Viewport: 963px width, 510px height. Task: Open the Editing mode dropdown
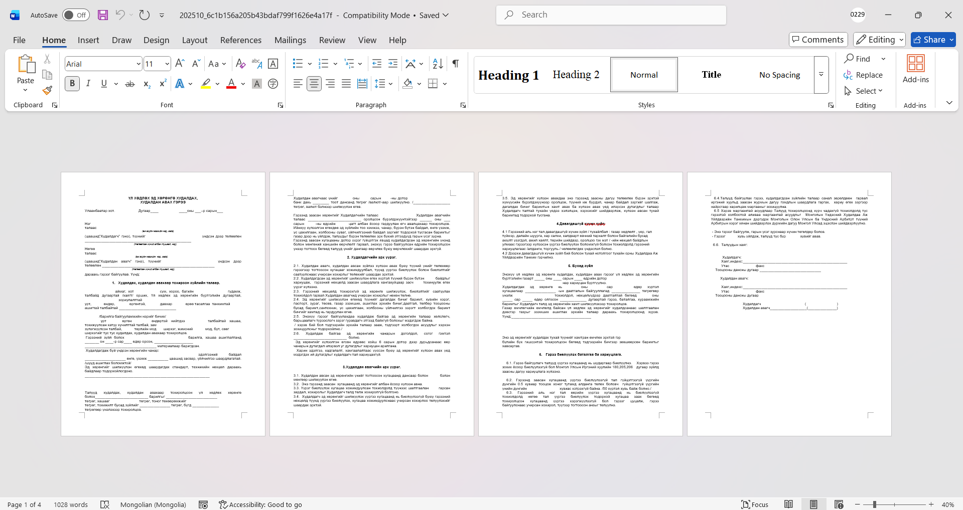880,40
